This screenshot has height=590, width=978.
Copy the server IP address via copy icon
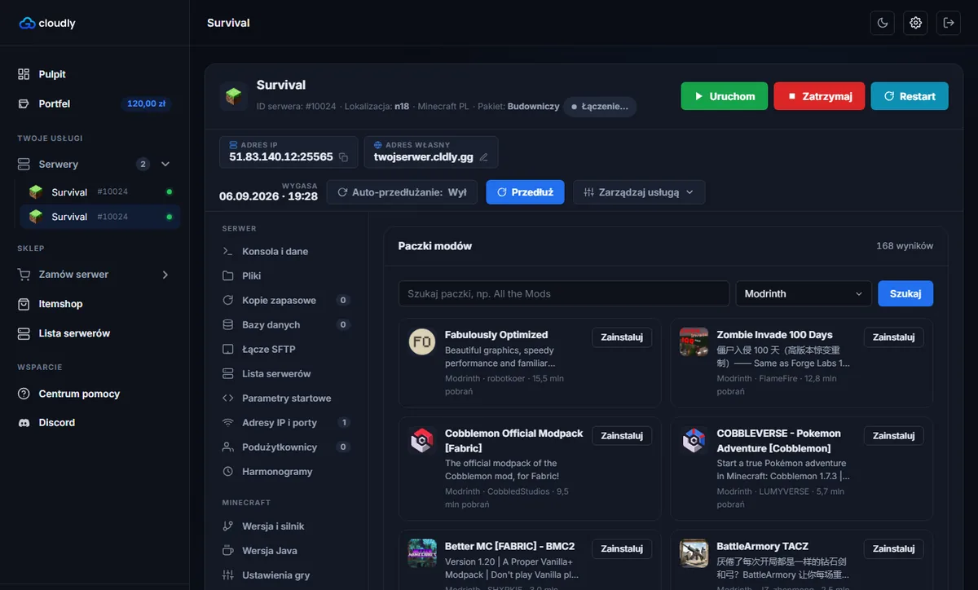pyautogui.click(x=343, y=157)
